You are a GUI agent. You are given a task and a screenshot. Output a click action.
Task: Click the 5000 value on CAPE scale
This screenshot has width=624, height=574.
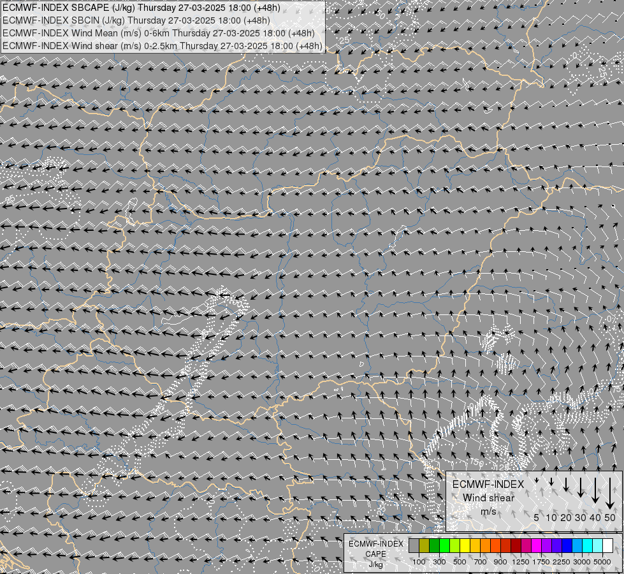pyautogui.click(x=602, y=562)
